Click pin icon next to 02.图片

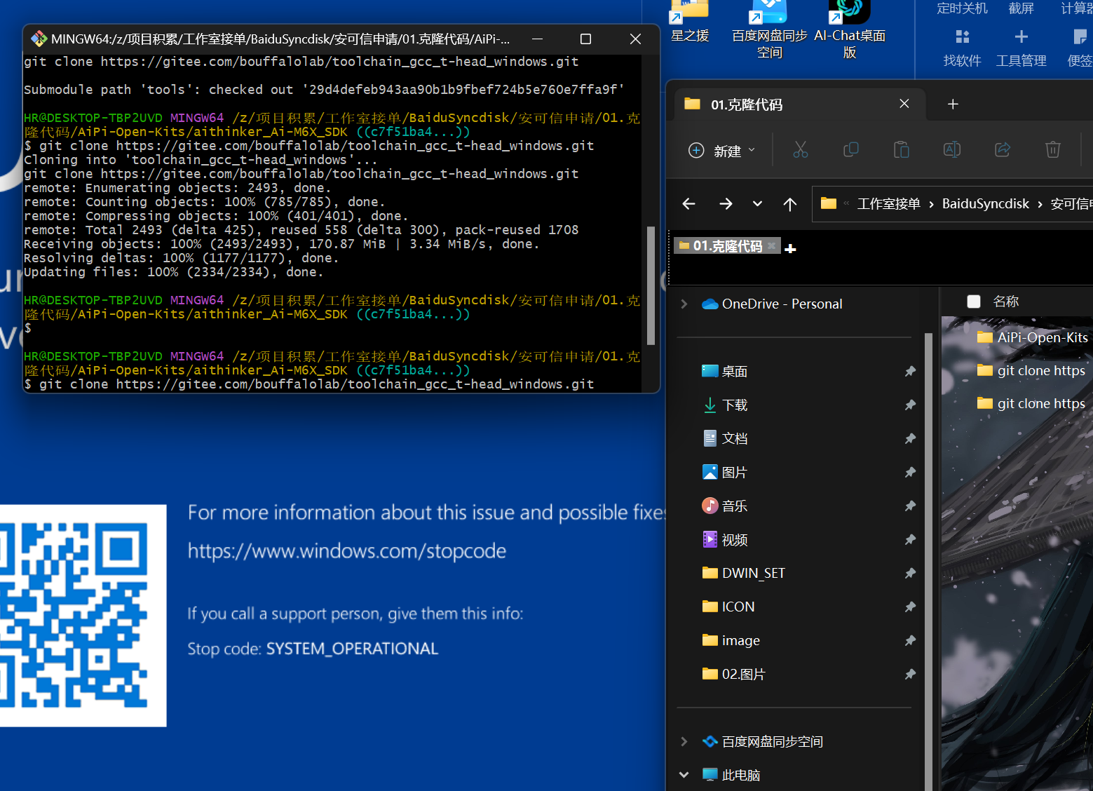(910, 674)
